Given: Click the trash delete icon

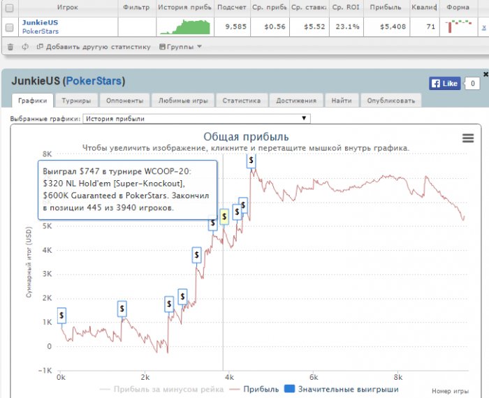Looking at the screenshot, I should [10, 47].
